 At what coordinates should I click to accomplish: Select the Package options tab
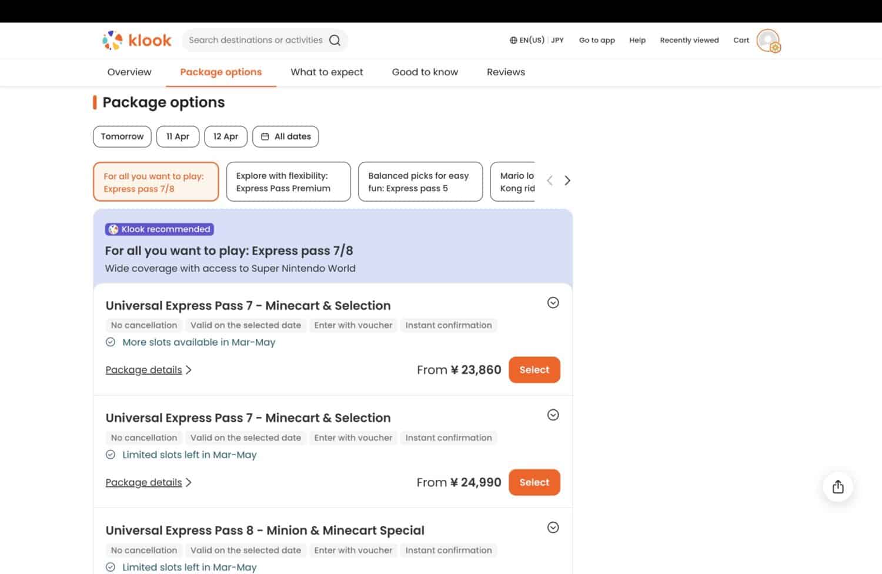pyautogui.click(x=221, y=72)
